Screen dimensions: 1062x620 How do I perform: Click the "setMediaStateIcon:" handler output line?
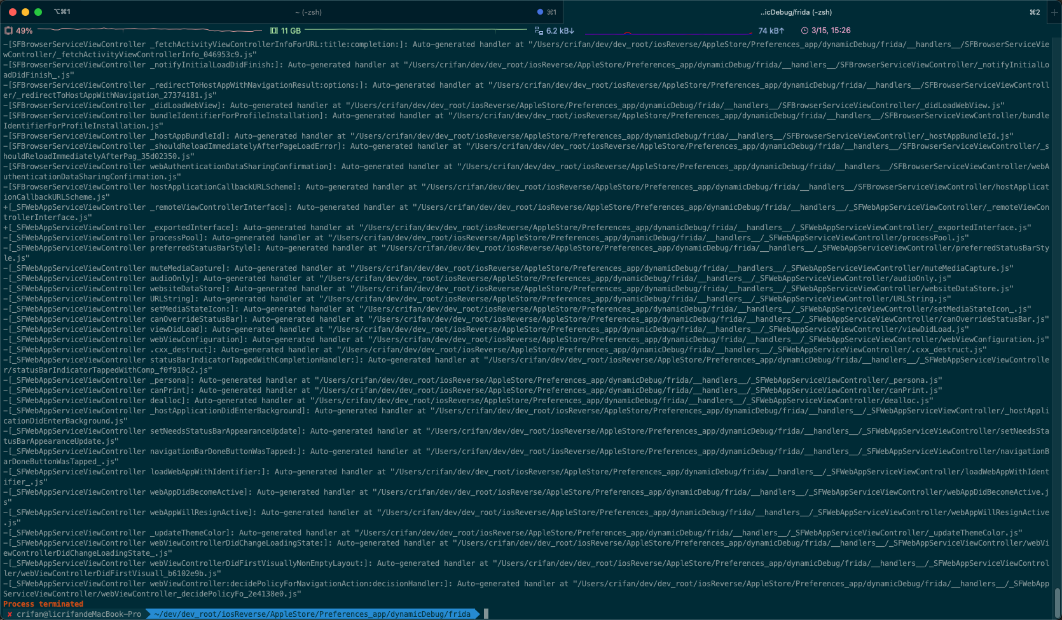517,309
